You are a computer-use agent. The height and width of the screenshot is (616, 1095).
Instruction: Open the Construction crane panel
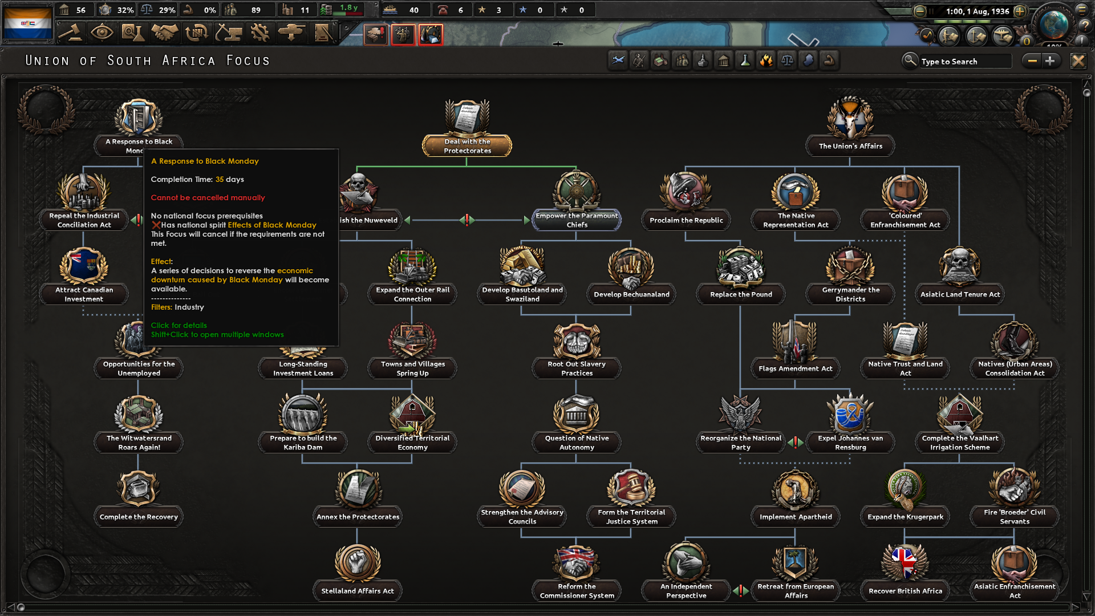(x=229, y=33)
